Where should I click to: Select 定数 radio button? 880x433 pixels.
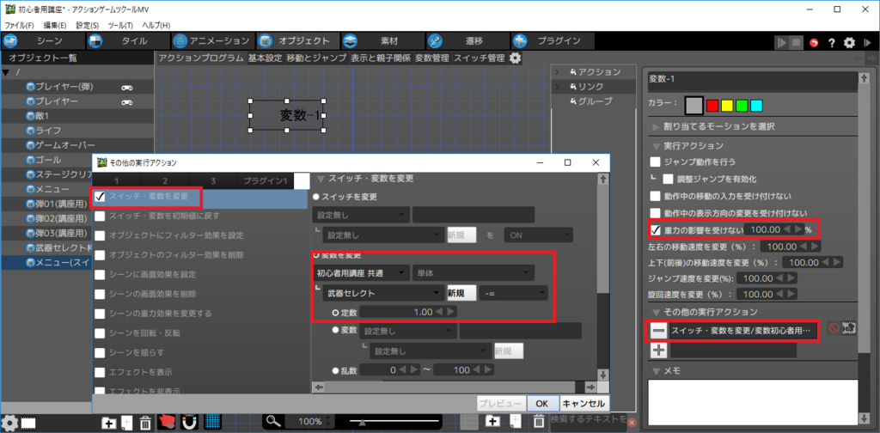pyautogui.click(x=336, y=311)
